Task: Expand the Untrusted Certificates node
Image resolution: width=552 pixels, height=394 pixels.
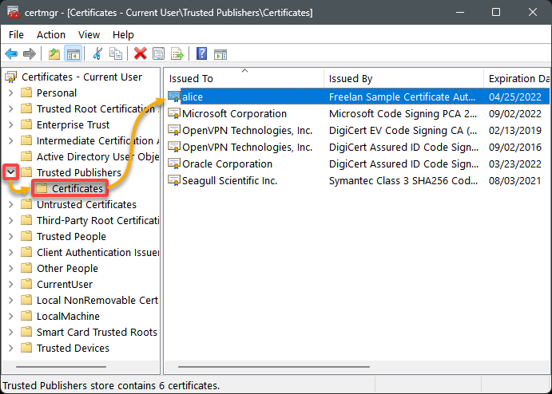Action: click(x=11, y=204)
